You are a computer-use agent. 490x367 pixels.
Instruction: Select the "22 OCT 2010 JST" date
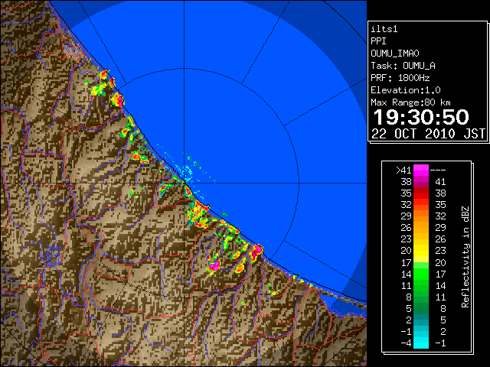[428, 134]
